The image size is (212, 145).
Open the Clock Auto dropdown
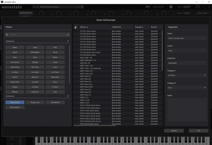click(x=187, y=7)
